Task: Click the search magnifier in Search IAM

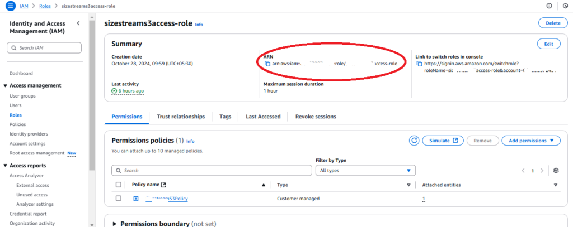Action: pyautogui.click(x=14, y=48)
